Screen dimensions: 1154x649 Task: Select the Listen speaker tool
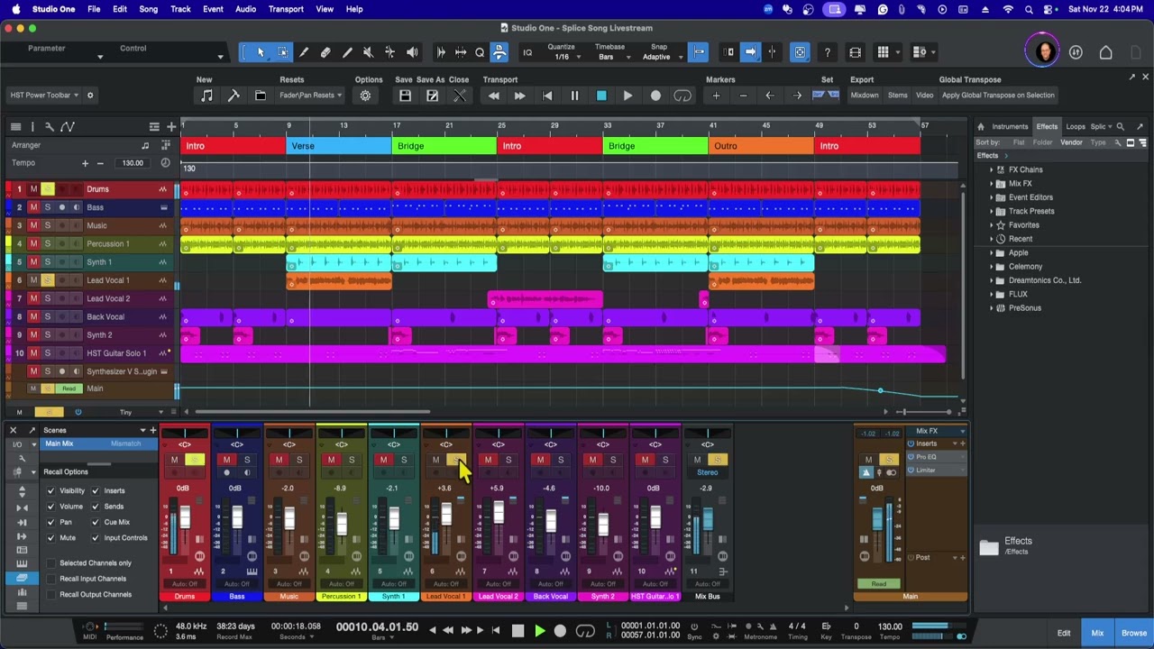tap(412, 52)
